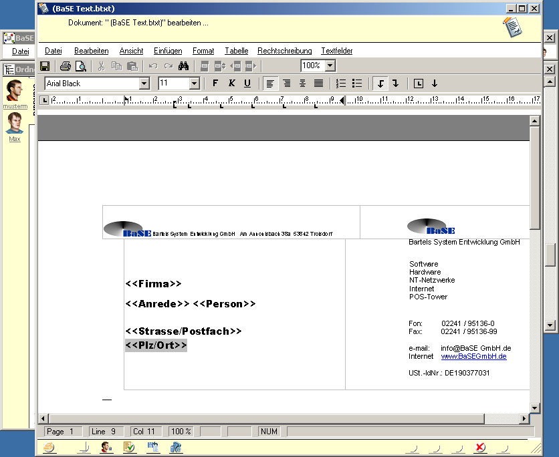Open the 100% zoom dropdown
Screen dimensions: 559x457
click(x=330, y=66)
